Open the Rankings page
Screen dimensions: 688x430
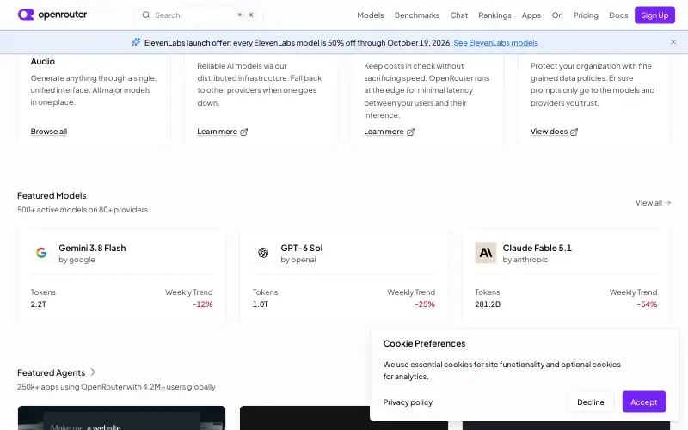[494, 15]
